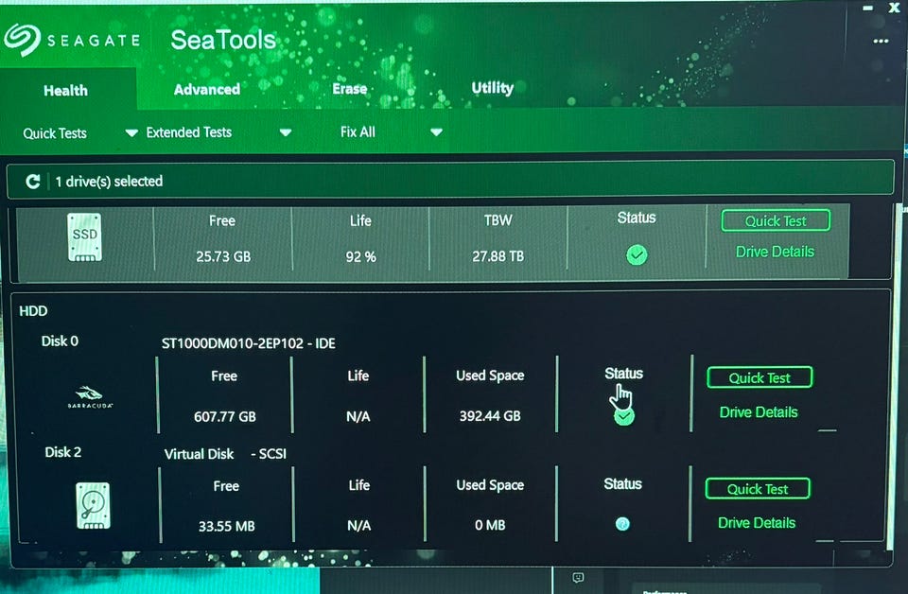This screenshot has height=594, width=908.
Task: Expand the Extended Tests dropdown arrow
Action: [286, 132]
